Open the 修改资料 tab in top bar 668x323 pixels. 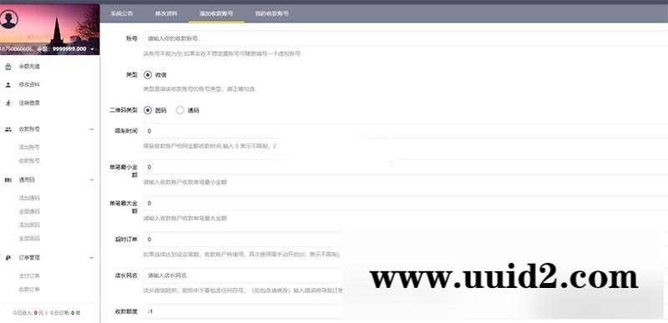click(166, 13)
